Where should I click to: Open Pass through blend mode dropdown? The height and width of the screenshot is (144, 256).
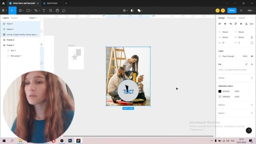[x=229, y=56]
